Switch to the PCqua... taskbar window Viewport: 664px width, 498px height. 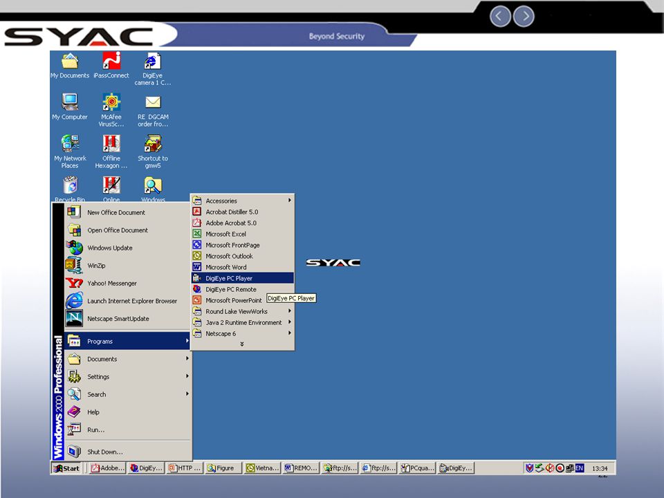click(417, 468)
